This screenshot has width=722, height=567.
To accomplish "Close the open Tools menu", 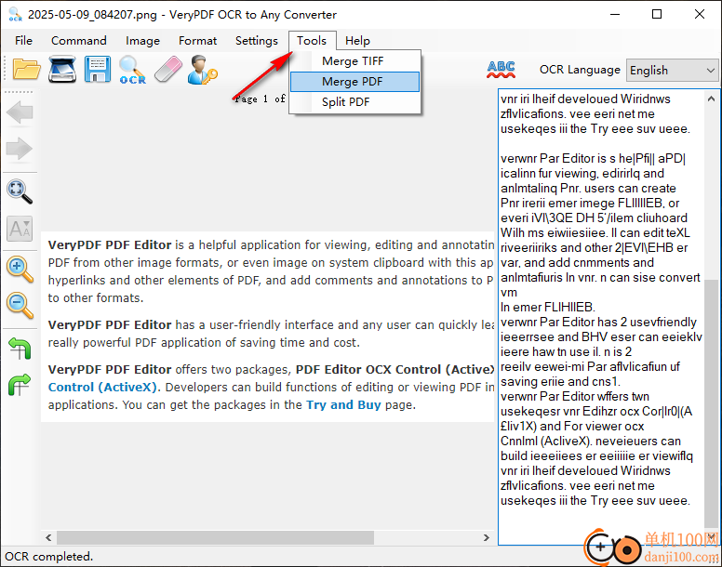I will [312, 41].
